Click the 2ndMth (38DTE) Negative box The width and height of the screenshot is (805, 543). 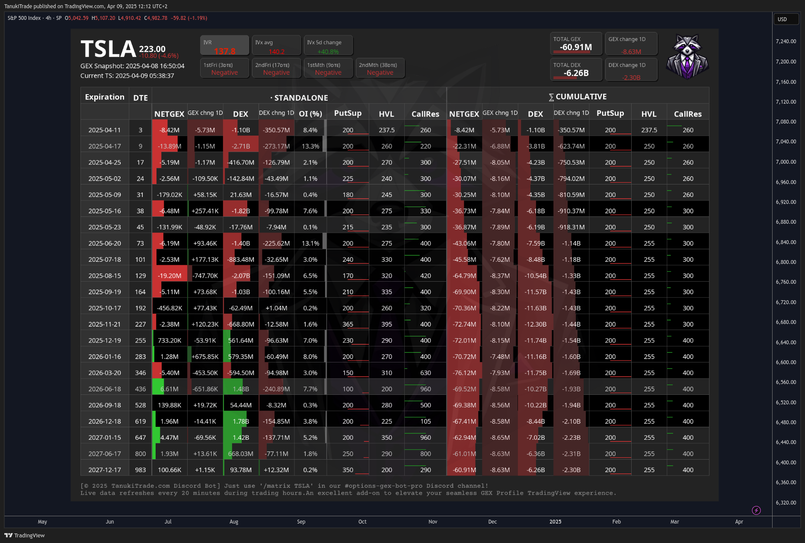(x=380, y=68)
